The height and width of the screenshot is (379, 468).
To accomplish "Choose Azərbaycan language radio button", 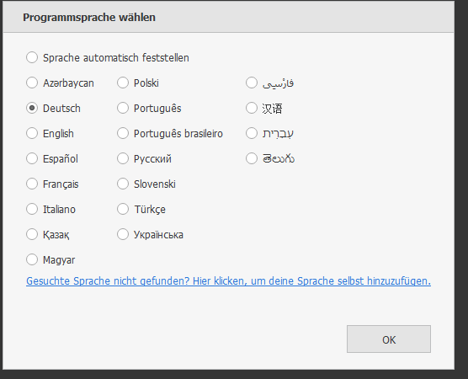I will tap(32, 83).
